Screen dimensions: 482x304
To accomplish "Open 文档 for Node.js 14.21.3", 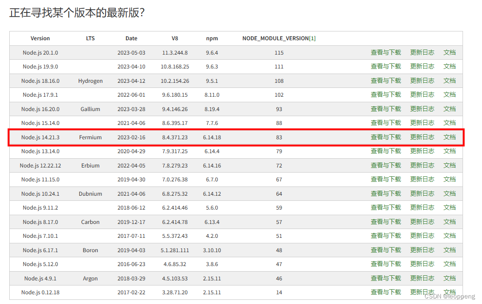I will point(450,137).
